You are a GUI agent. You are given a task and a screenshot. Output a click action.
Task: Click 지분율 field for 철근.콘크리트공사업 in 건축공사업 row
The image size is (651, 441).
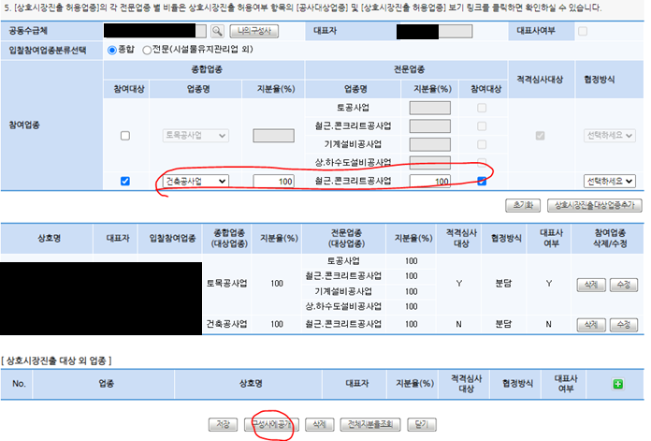click(429, 182)
